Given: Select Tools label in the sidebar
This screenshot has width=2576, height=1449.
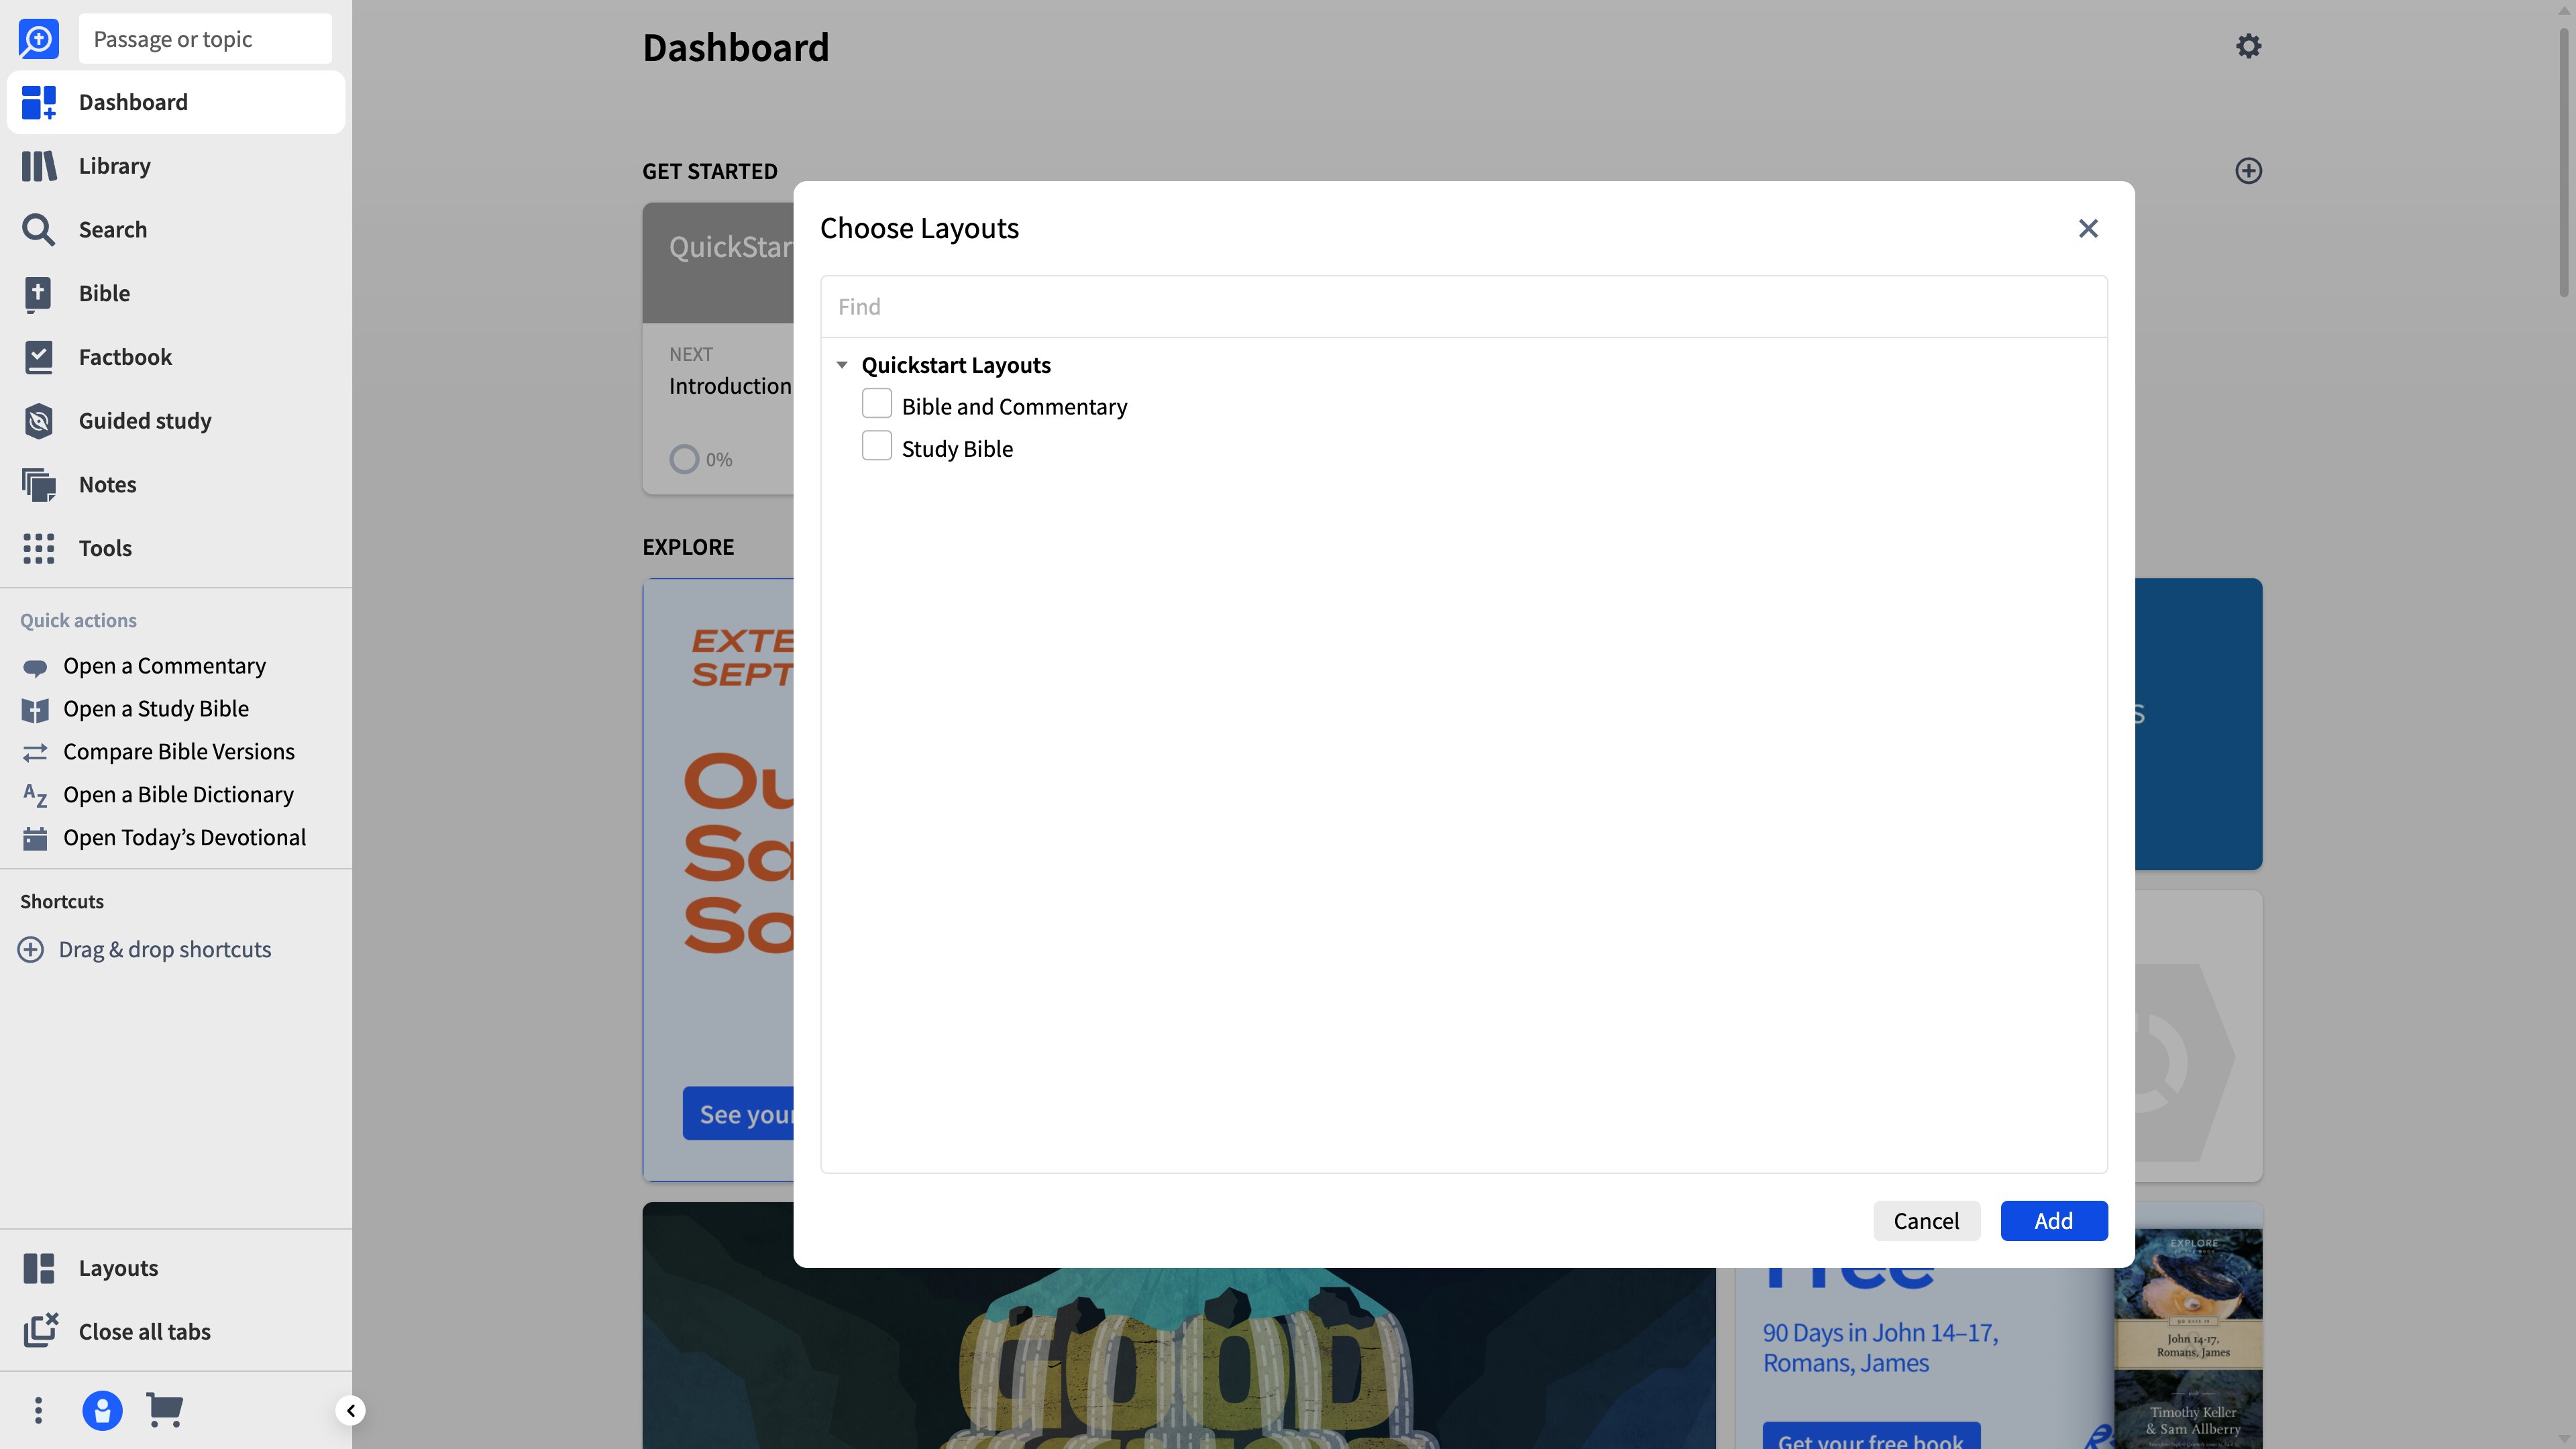Looking at the screenshot, I should [106, 548].
